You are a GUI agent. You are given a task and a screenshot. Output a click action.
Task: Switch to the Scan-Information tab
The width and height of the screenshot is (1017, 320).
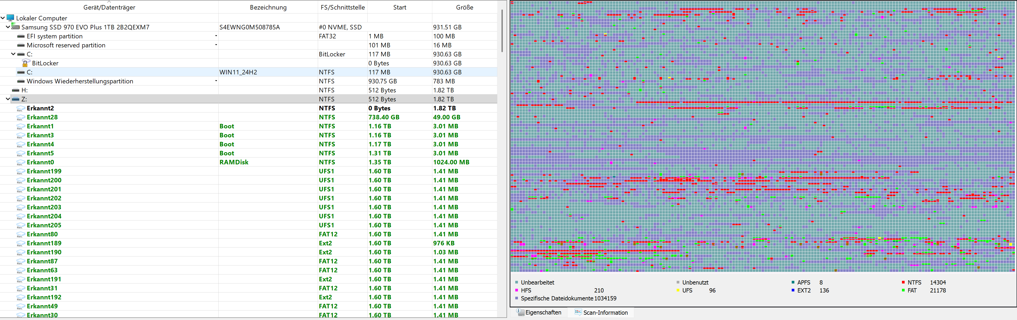pyautogui.click(x=601, y=313)
